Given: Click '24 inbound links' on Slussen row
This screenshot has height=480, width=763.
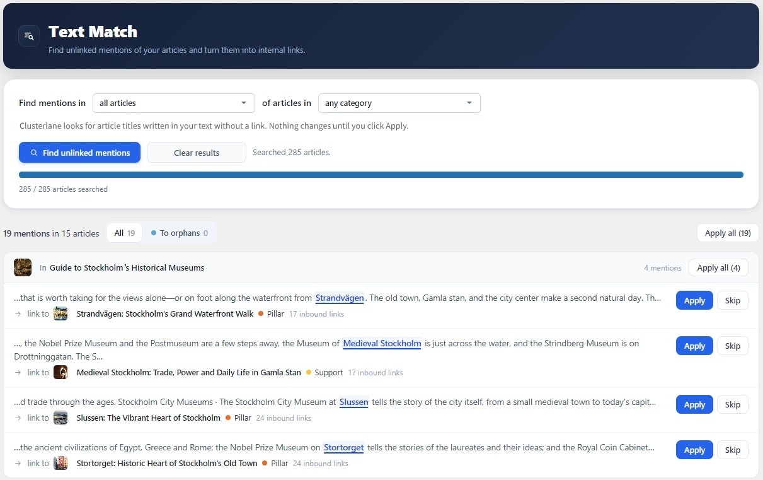Looking at the screenshot, I should (x=284, y=418).
